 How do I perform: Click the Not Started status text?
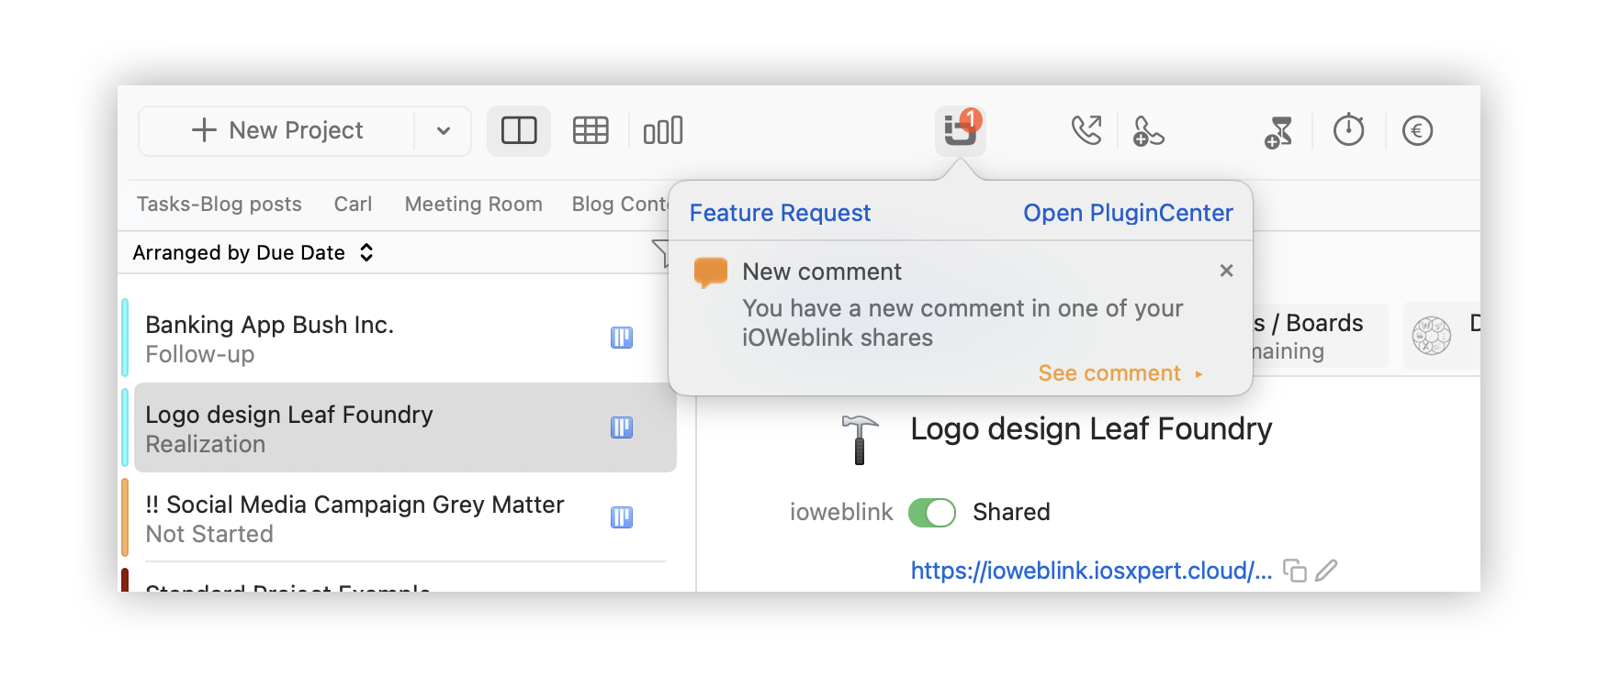pyautogui.click(x=209, y=534)
